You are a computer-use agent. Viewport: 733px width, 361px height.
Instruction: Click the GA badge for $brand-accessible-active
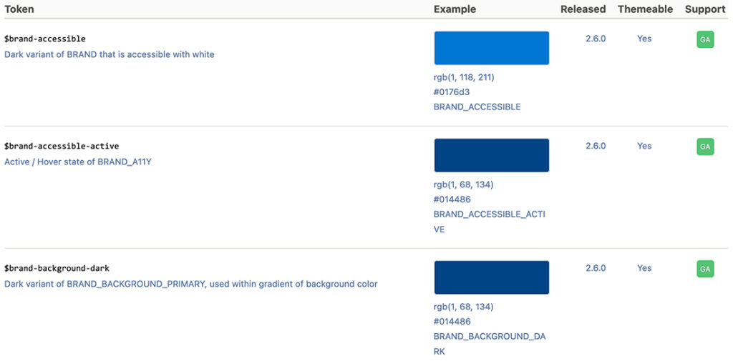click(x=705, y=147)
